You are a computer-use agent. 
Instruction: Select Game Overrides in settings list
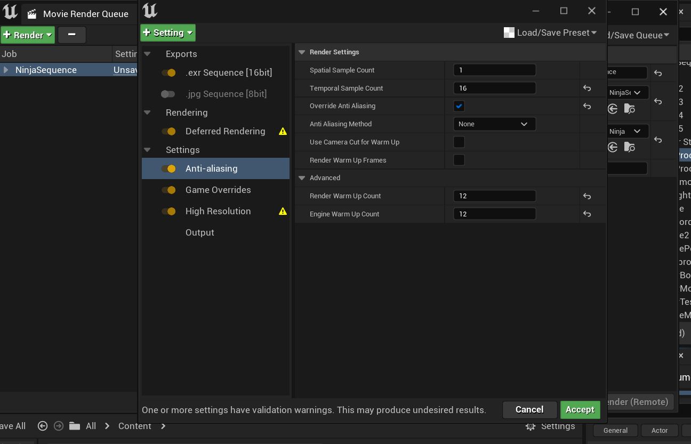click(x=218, y=190)
